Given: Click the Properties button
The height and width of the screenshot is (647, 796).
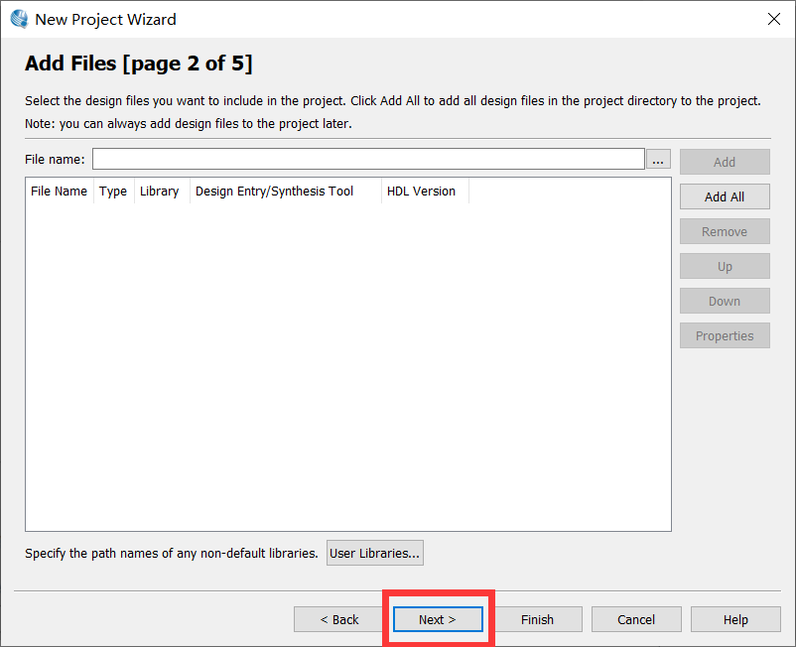Looking at the screenshot, I should click(725, 335).
